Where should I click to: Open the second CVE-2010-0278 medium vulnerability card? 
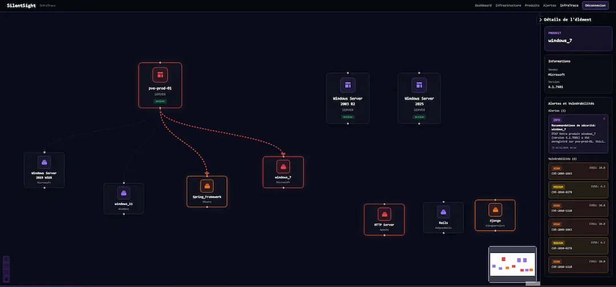(578, 245)
